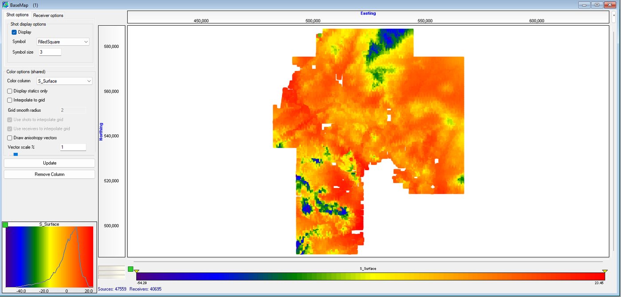Click Use shots to interpolate grid checkbox
This screenshot has width=621, height=297.
pyautogui.click(x=10, y=120)
